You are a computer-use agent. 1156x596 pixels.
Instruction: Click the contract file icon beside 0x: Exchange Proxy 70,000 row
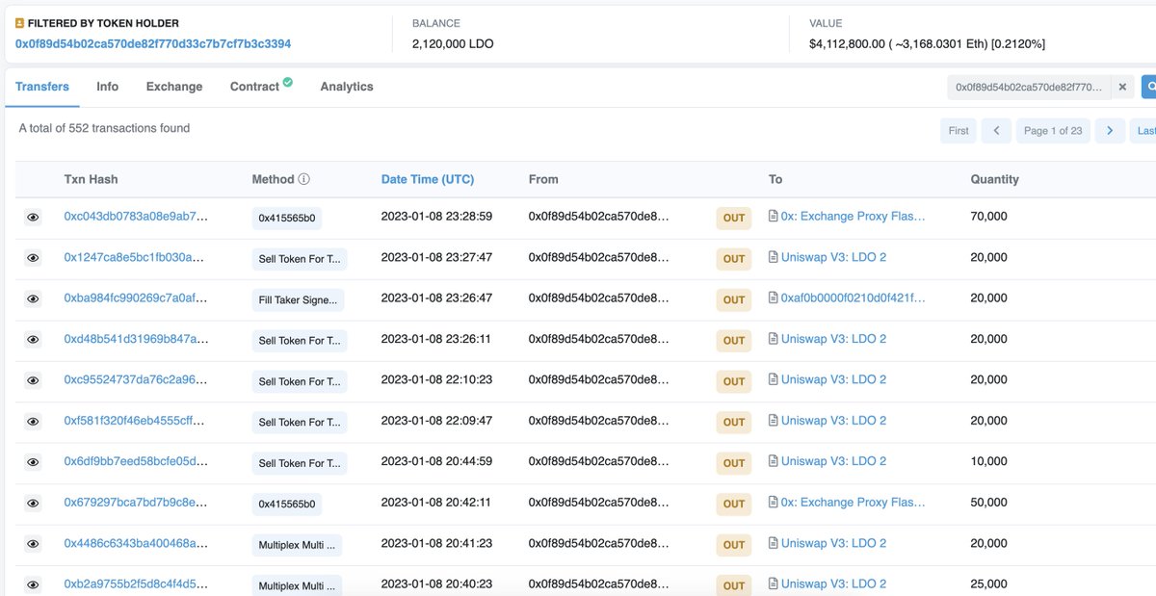click(773, 217)
